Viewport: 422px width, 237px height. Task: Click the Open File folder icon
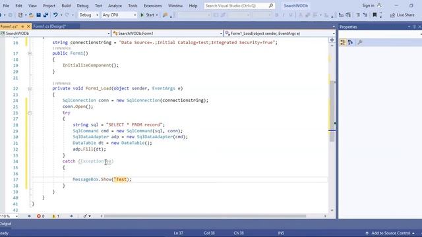coord(31,15)
